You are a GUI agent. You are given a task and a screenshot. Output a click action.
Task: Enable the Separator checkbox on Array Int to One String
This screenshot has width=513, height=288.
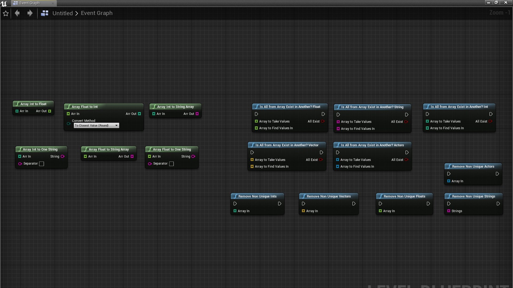[x=41, y=164]
